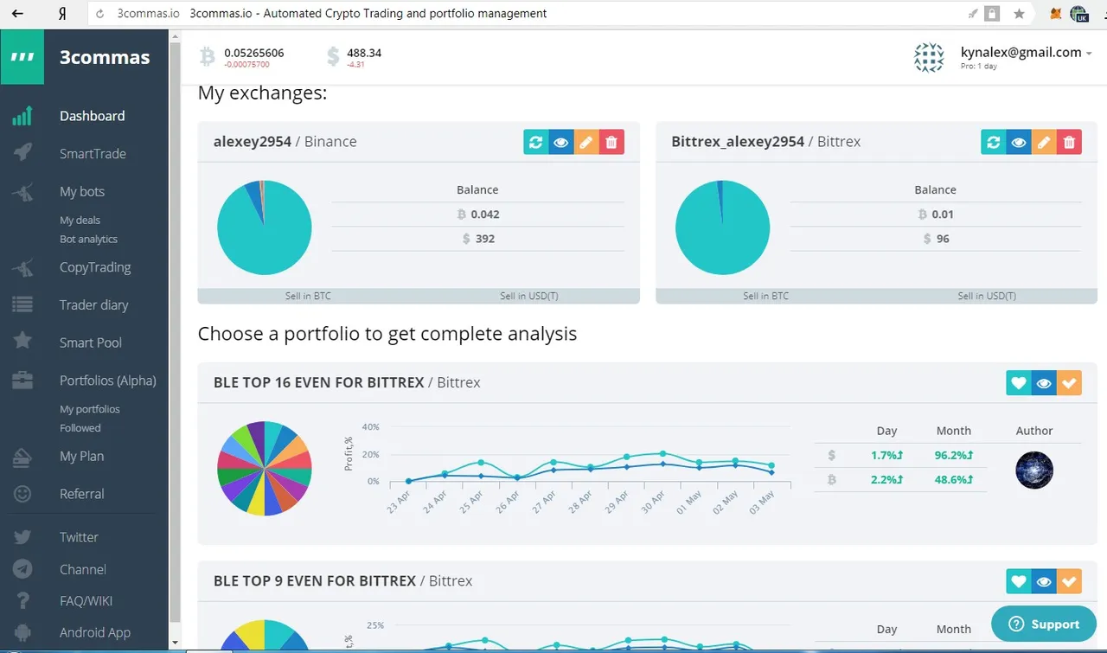This screenshot has height=653, width=1107.
Task: Click the Binance balance pie chart
Action: point(265,228)
